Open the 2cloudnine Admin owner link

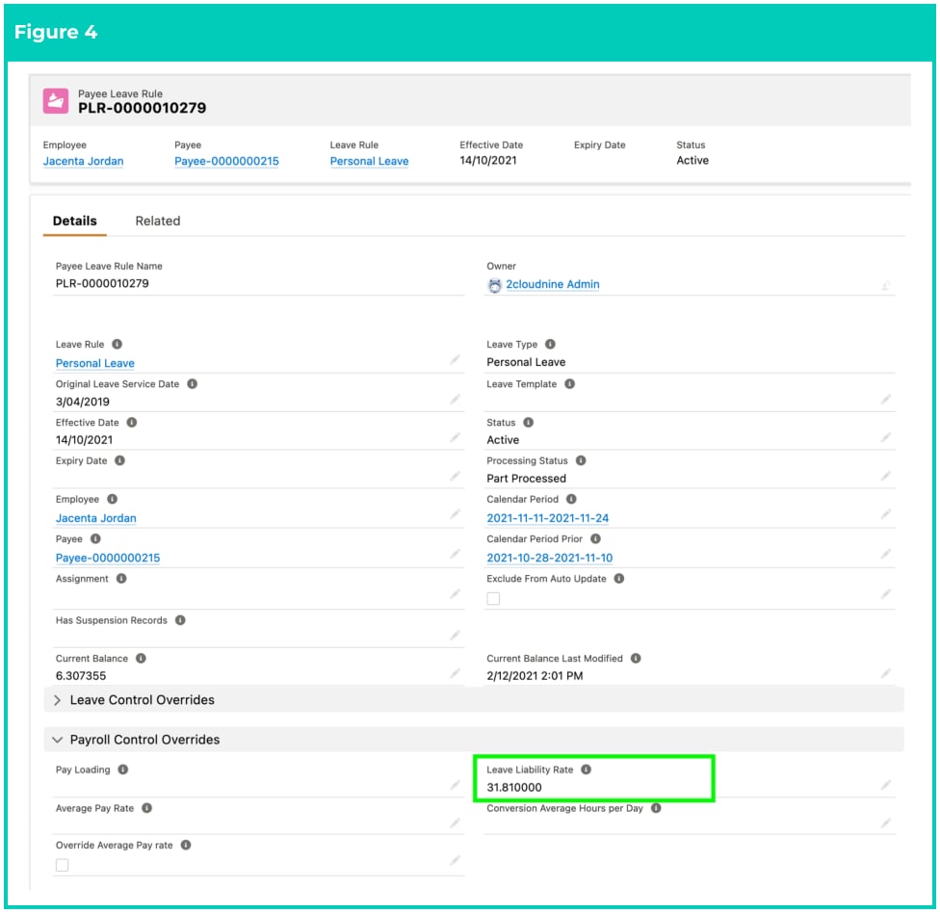pos(553,284)
